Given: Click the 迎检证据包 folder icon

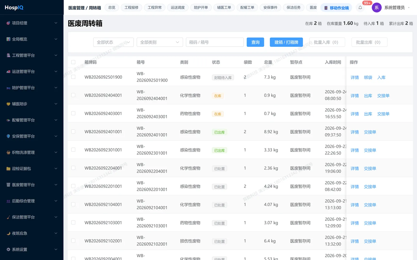Looking at the screenshot, I should click(8, 168).
